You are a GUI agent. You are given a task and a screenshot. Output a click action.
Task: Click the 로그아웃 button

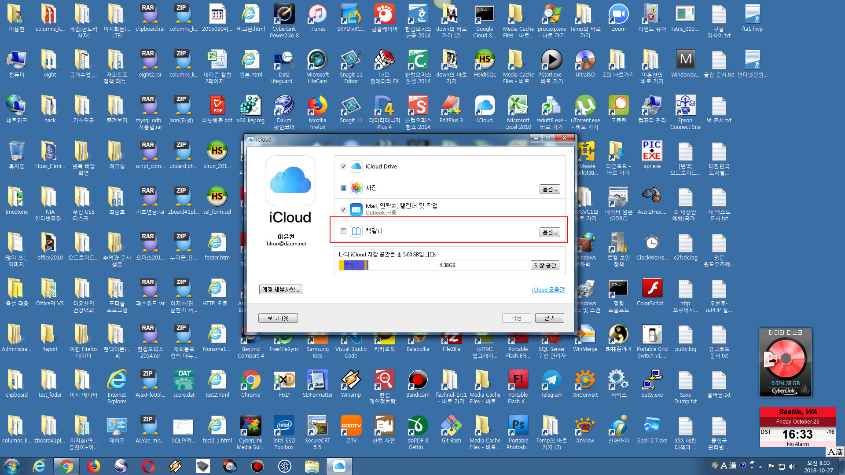(278, 318)
